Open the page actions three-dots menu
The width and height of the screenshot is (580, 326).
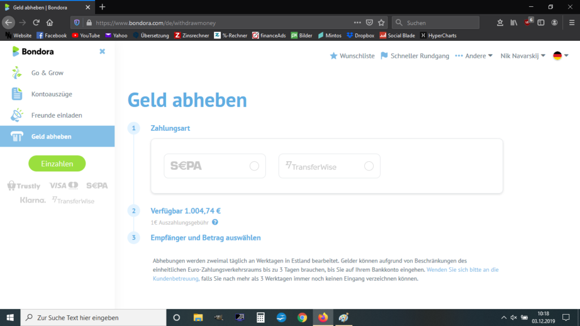pyautogui.click(x=357, y=23)
